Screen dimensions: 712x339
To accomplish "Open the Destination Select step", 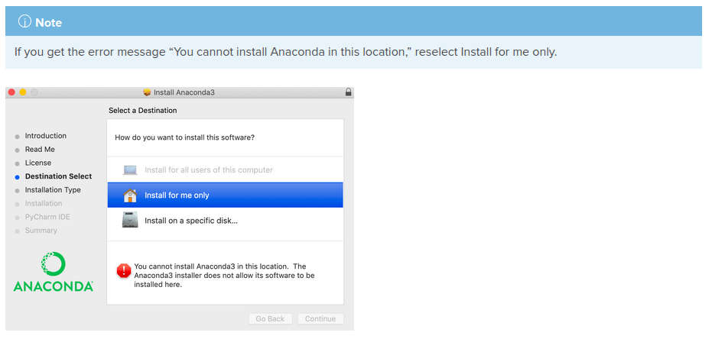I will (x=59, y=176).
